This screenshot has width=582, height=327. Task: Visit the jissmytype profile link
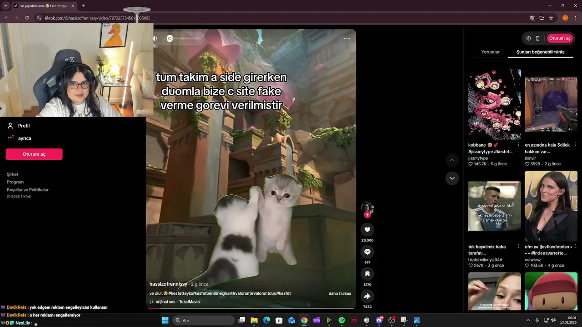point(478,158)
